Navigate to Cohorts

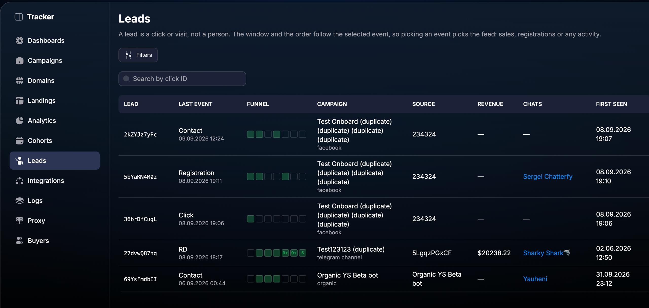coord(55,140)
